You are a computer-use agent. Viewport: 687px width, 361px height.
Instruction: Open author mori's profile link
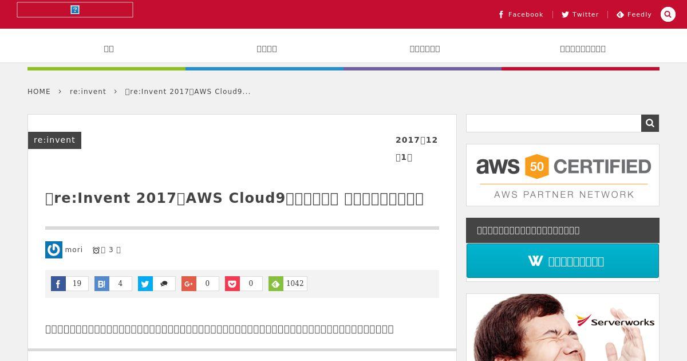tap(74, 250)
